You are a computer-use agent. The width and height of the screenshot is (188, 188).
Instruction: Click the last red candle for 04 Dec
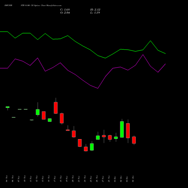pyautogui.click(x=134, y=140)
